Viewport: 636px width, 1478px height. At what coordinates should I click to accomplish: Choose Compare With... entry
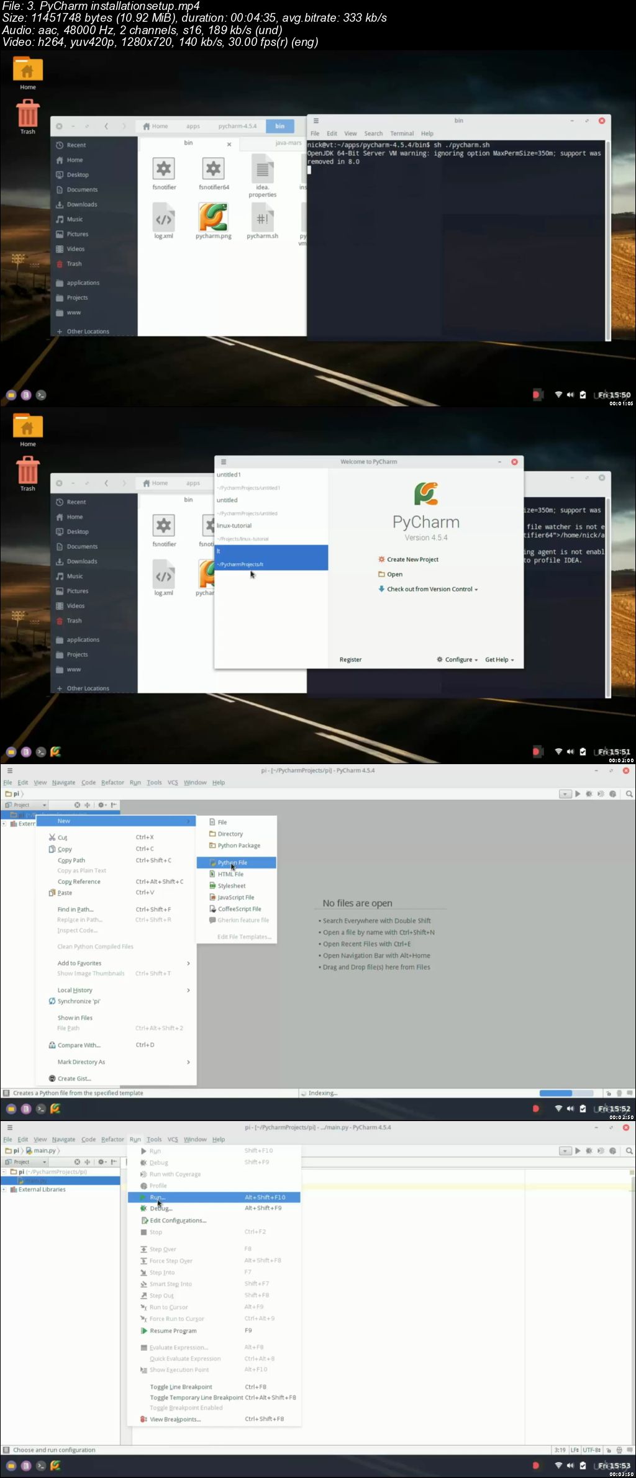(x=116, y=1045)
